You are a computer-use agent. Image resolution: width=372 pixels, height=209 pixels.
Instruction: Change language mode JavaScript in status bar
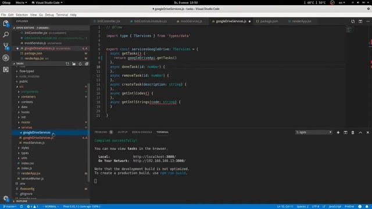pos(335,207)
